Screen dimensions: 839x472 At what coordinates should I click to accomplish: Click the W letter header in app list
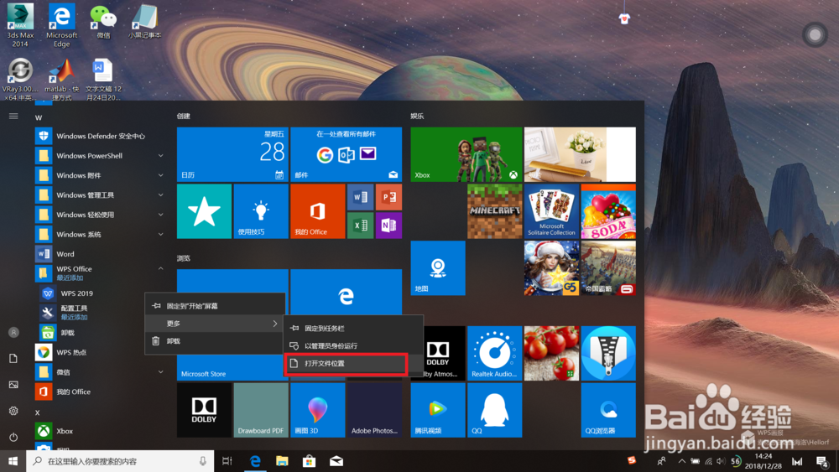coord(39,117)
